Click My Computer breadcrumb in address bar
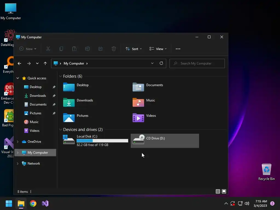This screenshot has width=280, height=210. pyautogui.click(x=74, y=63)
